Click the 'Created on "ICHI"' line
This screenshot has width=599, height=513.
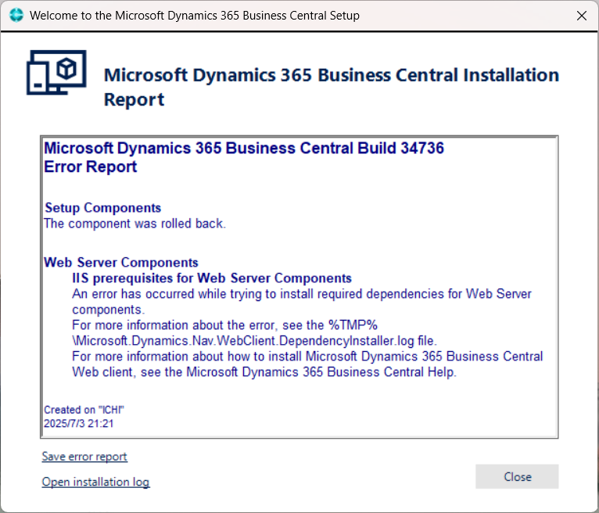[84, 410]
